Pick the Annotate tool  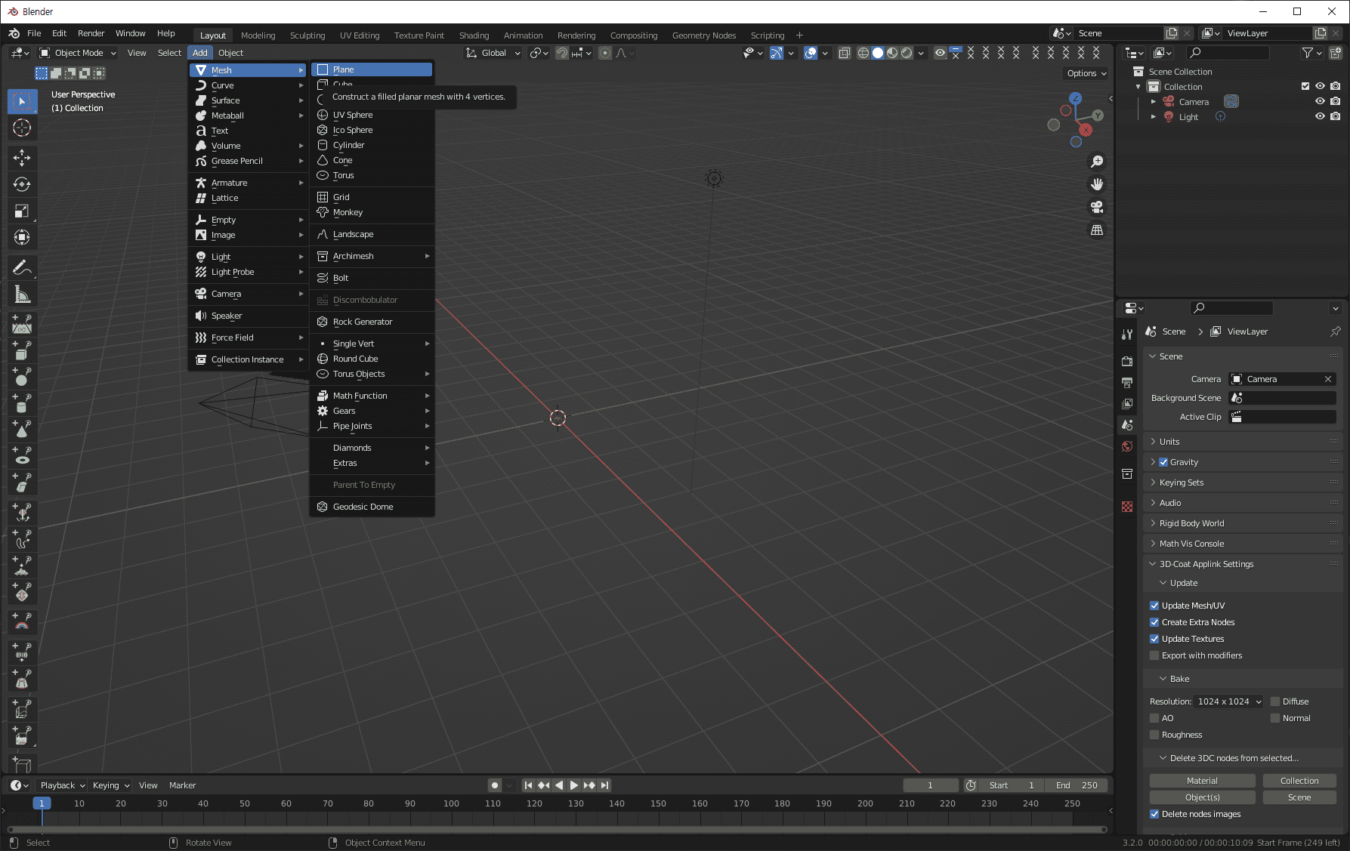pos(22,267)
